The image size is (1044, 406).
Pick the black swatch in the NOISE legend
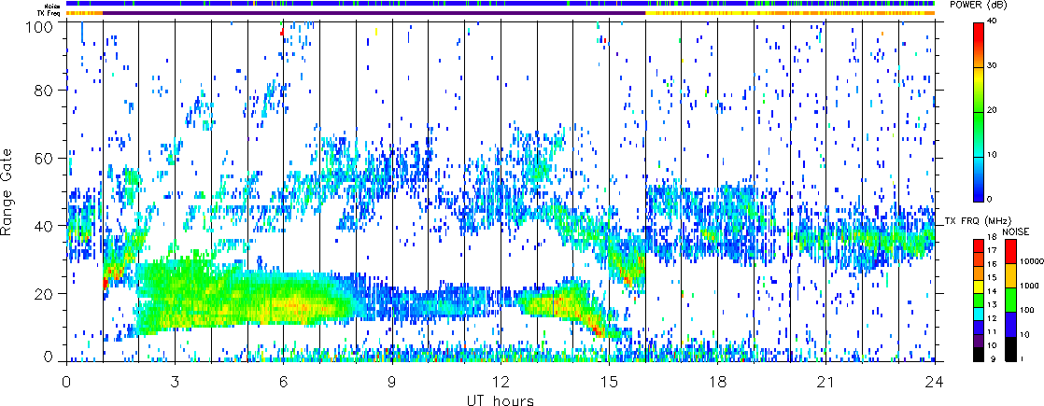point(1011,349)
